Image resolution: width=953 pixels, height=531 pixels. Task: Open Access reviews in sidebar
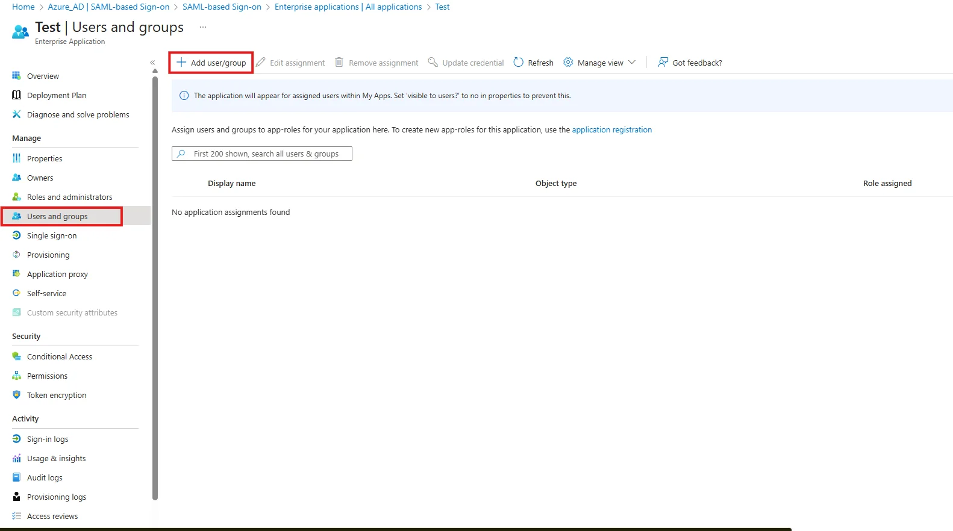pyautogui.click(x=52, y=516)
